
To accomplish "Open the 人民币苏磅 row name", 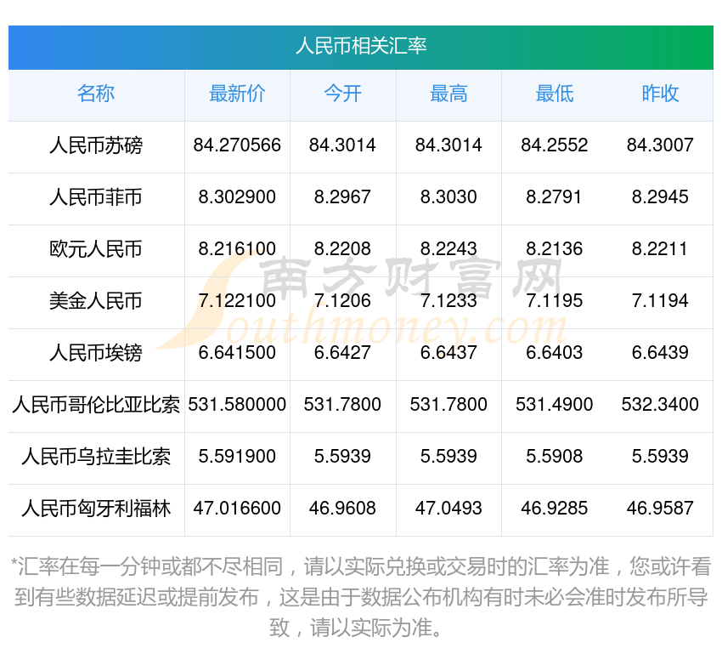I will coord(96,146).
